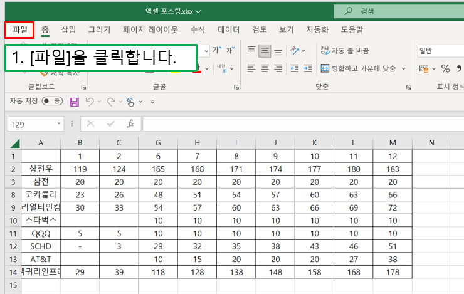The width and height of the screenshot is (464, 294).
Task: Decrease font size with 가 down icon
Action: click(231, 50)
